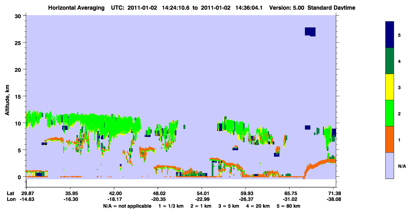Click longitude value -31.02
419x215 pixels.
pos(289,200)
